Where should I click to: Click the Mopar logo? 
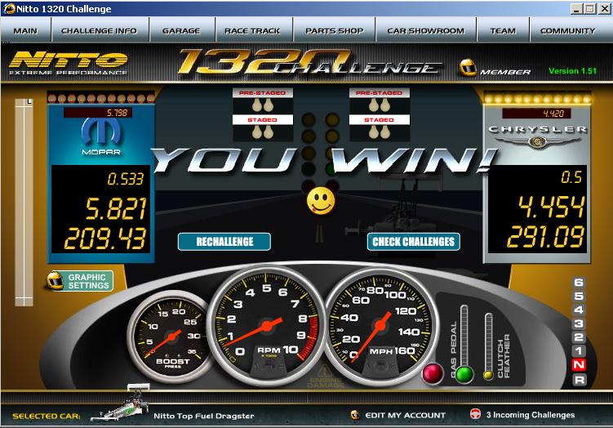(101, 136)
